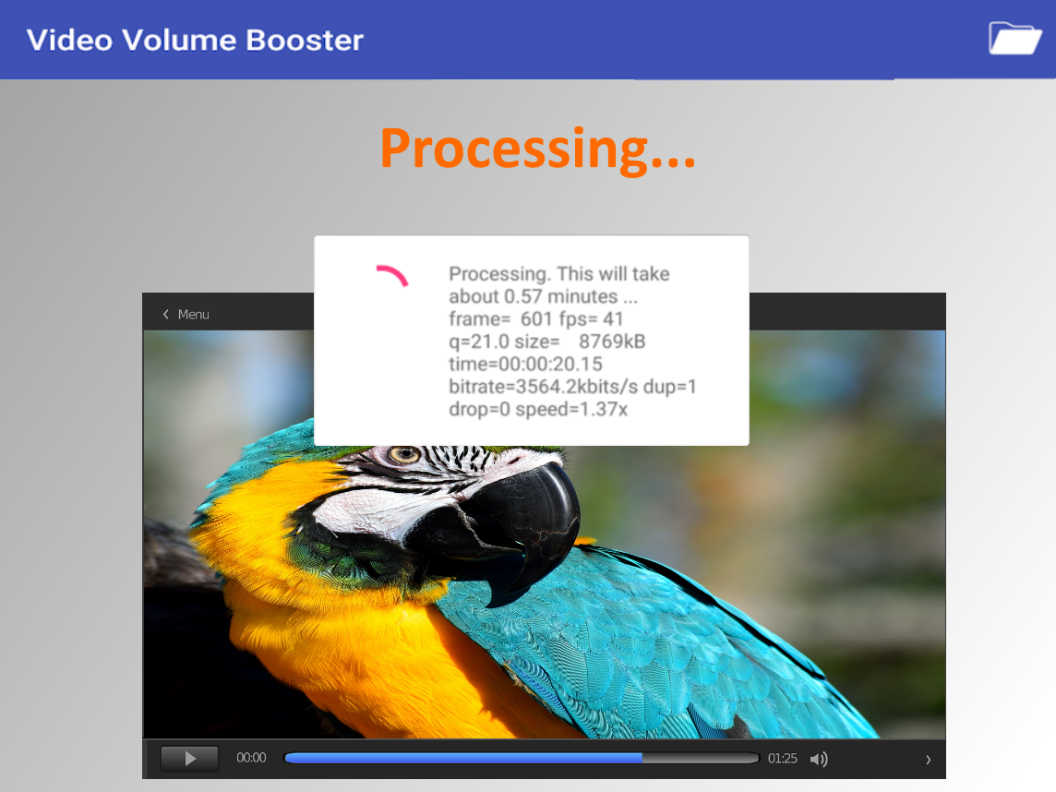Open the Menu label above the video
The width and height of the screenshot is (1056, 792).
(x=194, y=315)
